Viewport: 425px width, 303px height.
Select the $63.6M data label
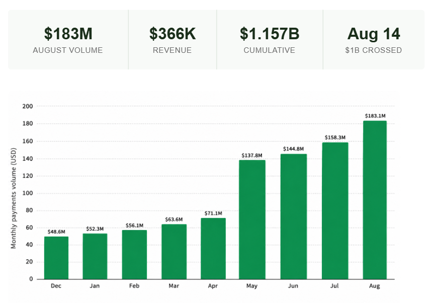[x=174, y=219]
